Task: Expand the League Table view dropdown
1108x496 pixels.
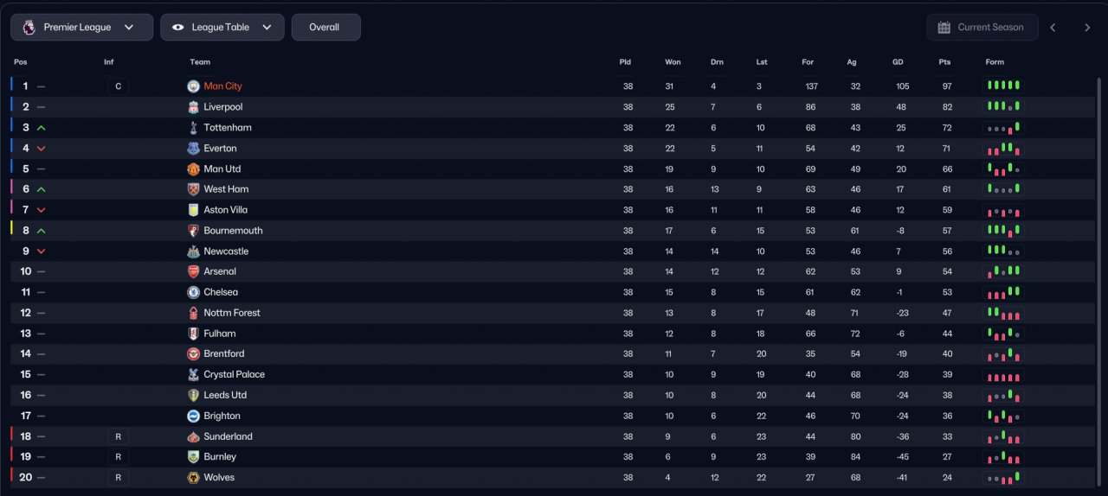Action: [222, 28]
